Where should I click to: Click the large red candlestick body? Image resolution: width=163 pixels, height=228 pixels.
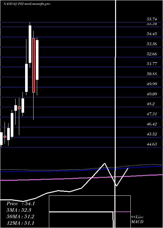[34, 65]
